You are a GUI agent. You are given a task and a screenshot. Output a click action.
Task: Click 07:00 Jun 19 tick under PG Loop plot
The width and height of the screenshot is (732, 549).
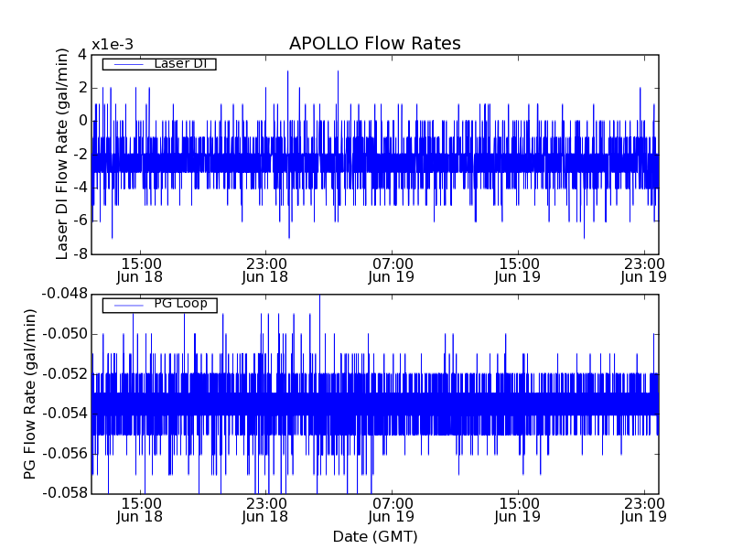pyautogui.click(x=392, y=510)
